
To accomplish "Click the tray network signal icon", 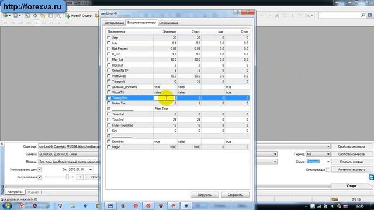I will [x=319, y=206].
